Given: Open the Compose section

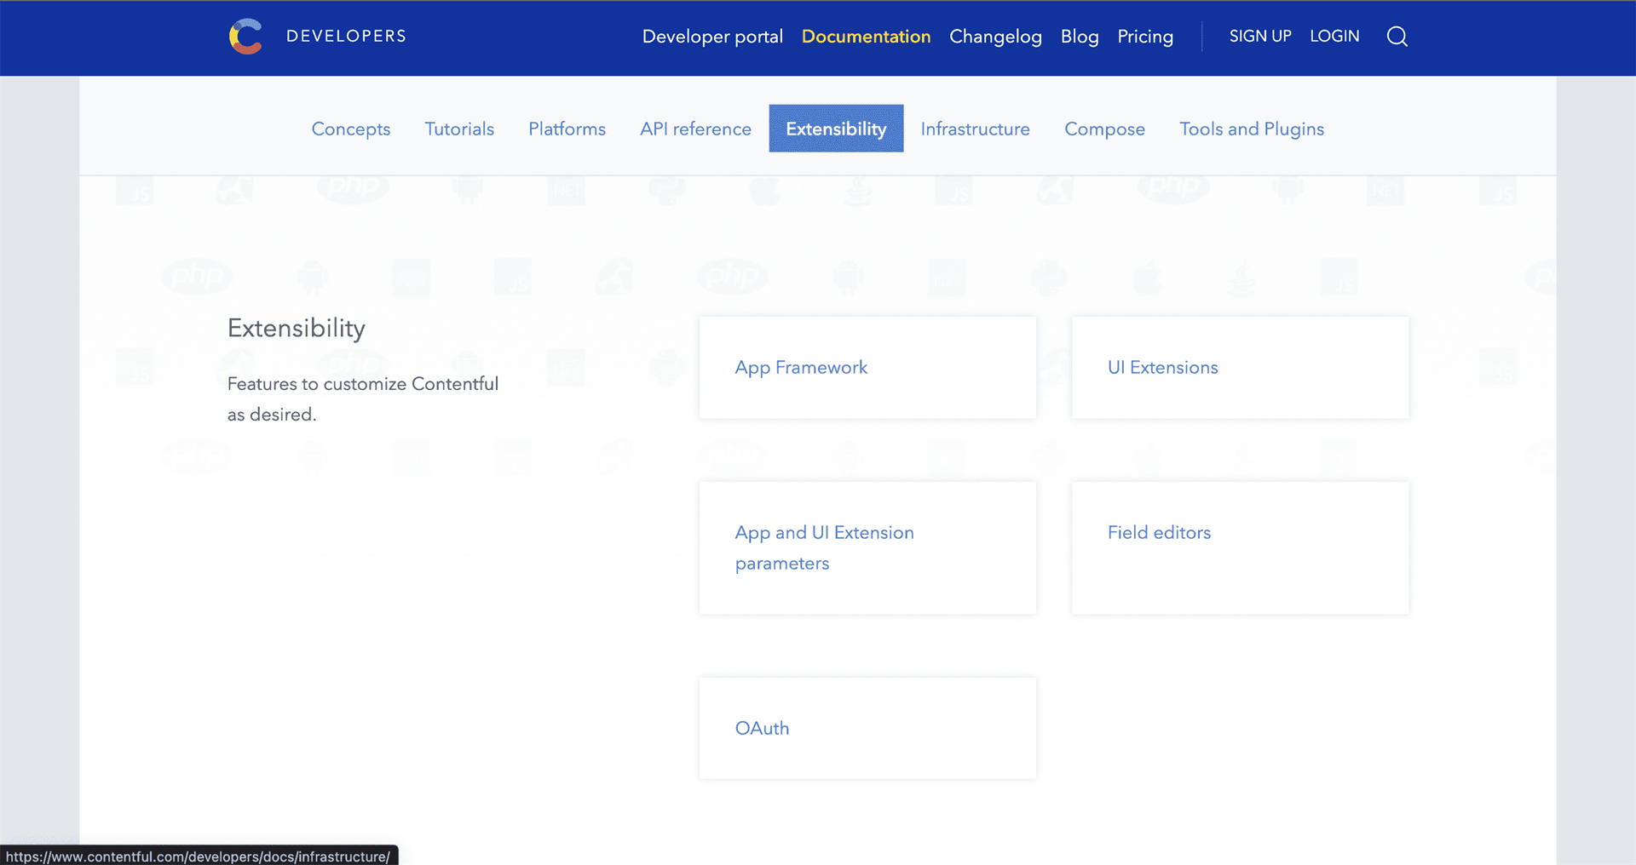Looking at the screenshot, I should (1104, 129).
